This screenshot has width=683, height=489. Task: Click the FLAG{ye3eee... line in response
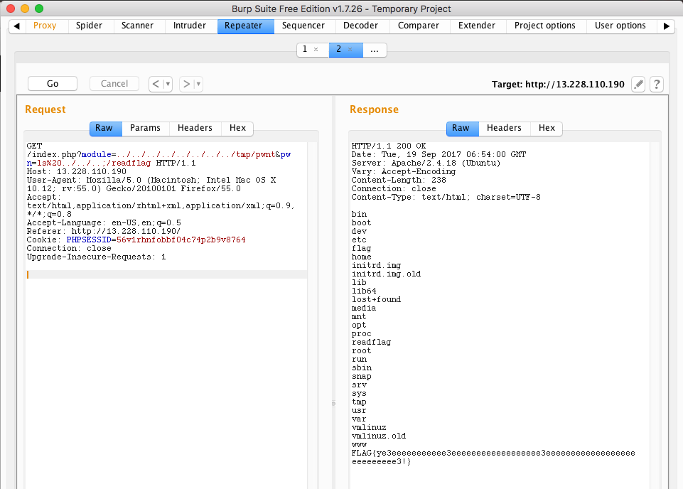coord(493,457)
